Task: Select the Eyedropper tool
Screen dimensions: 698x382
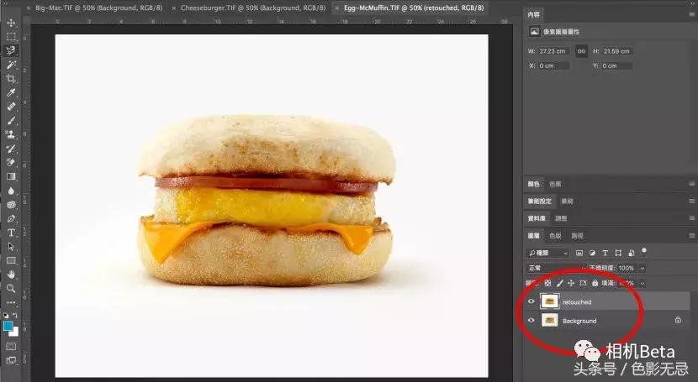Action: pyautogui.click(x=11, y=92)
